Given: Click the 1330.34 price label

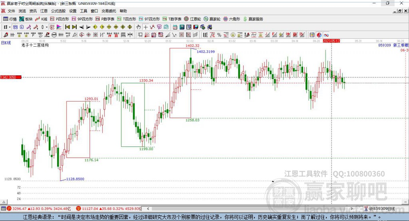Looking at the screenshot, I should click(x=146, y=81).
